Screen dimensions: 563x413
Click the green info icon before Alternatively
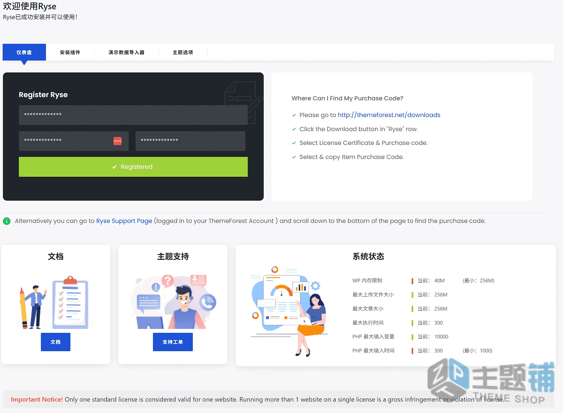(x=7, y=221)
